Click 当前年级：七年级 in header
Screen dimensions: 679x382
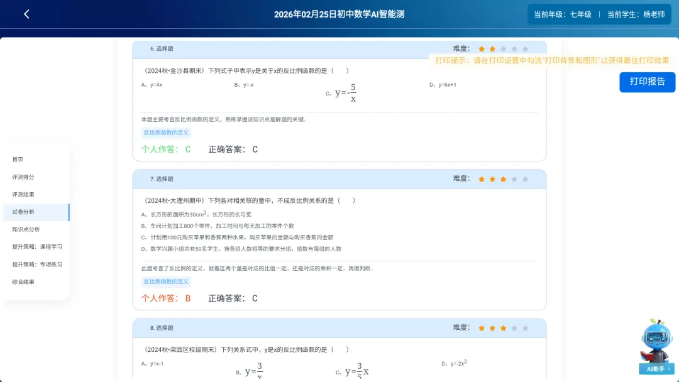563,14
